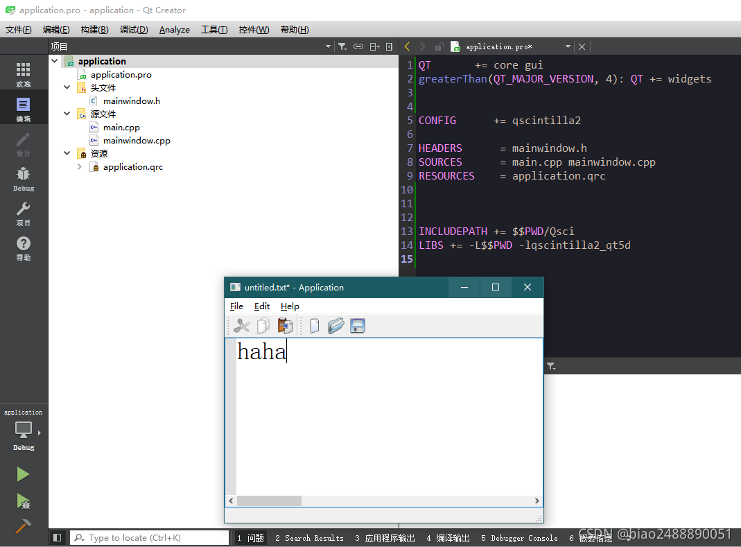Close the project side pane icon
This screenshot has width=741, height=547.
point(389,47)
